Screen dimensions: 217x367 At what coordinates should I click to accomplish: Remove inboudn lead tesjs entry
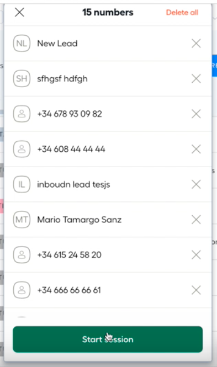[x=196, y=184]
